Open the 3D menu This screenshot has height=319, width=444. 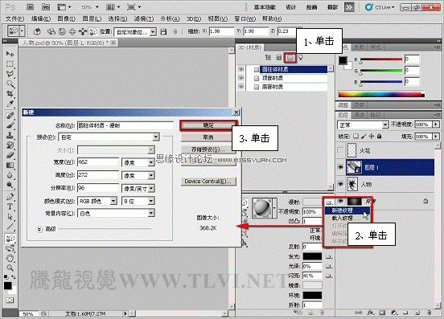click(x=193, y=18)
